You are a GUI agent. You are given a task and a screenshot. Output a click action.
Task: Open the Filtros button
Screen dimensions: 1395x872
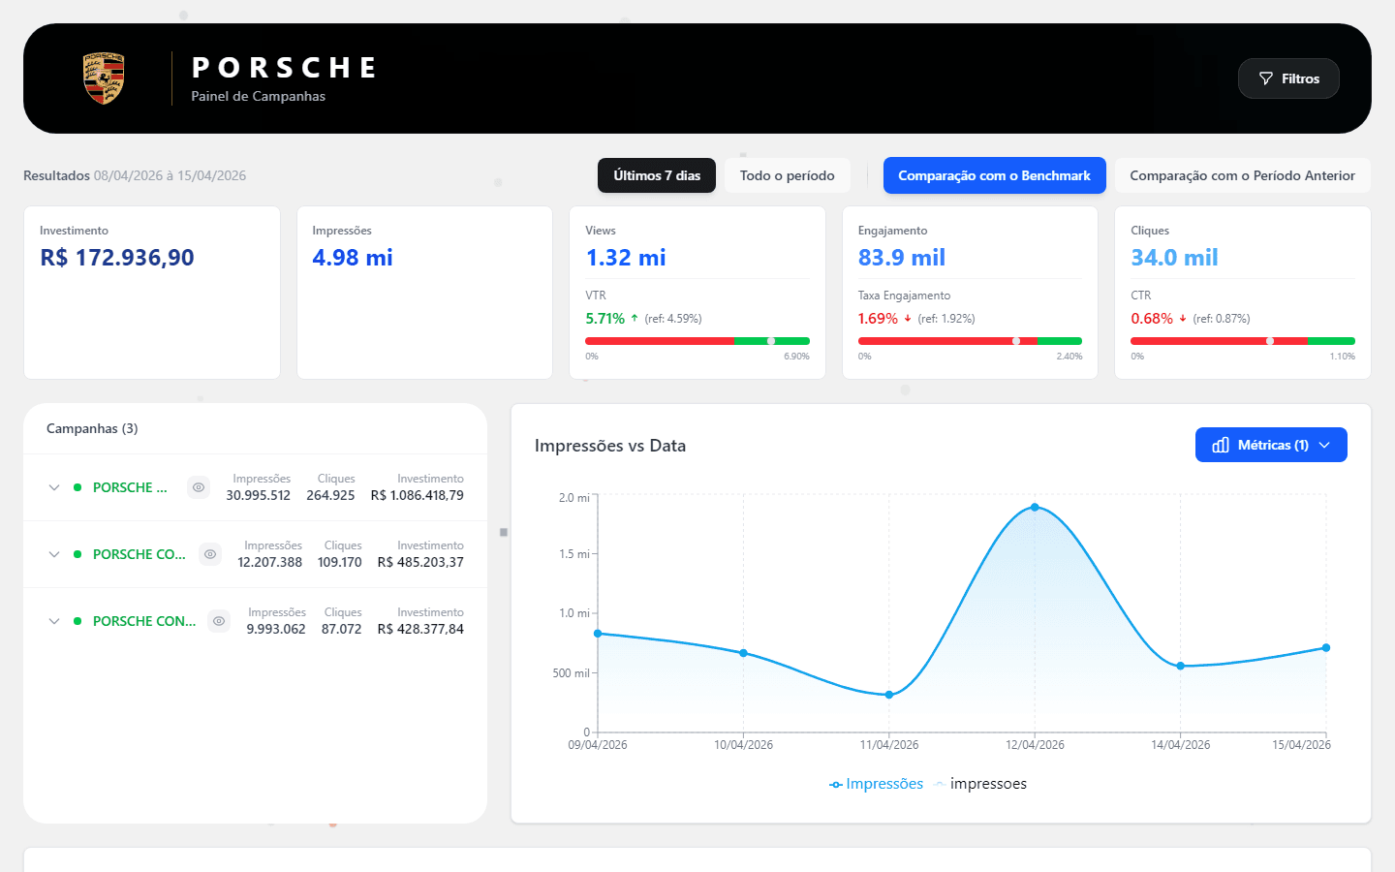point(1288,78)
